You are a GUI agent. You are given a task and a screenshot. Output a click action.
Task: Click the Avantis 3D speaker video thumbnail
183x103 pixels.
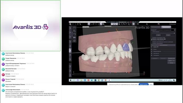[x=30, y=25]
